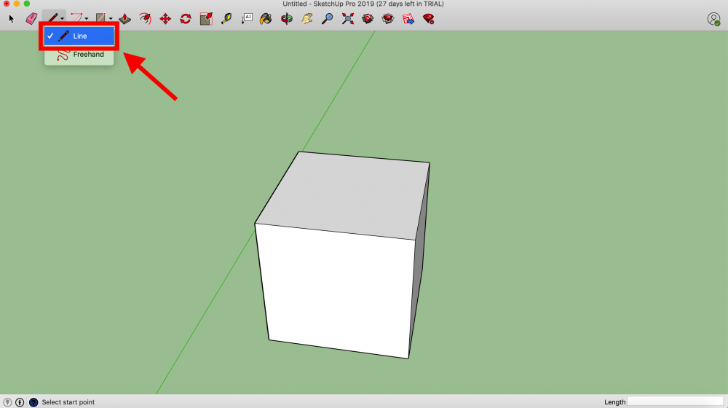Click the "Length" label in status bar
The width and height of the screenshot is (728, 408).
(x=614, y=402)
